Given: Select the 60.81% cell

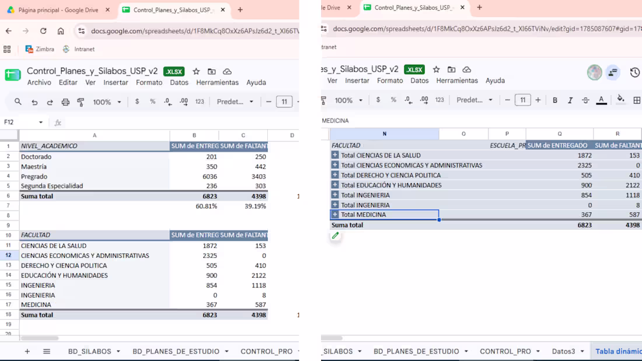Looking at the screenshot, I should point(194,206).
